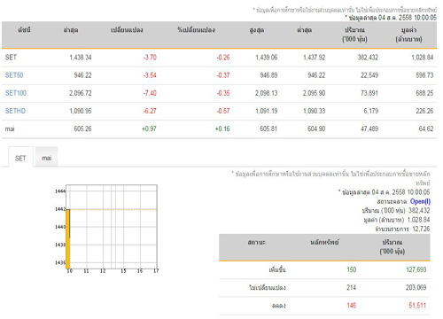443x319 pixels.
Task: Switch to the mai tab
Action: click(46, 158)
